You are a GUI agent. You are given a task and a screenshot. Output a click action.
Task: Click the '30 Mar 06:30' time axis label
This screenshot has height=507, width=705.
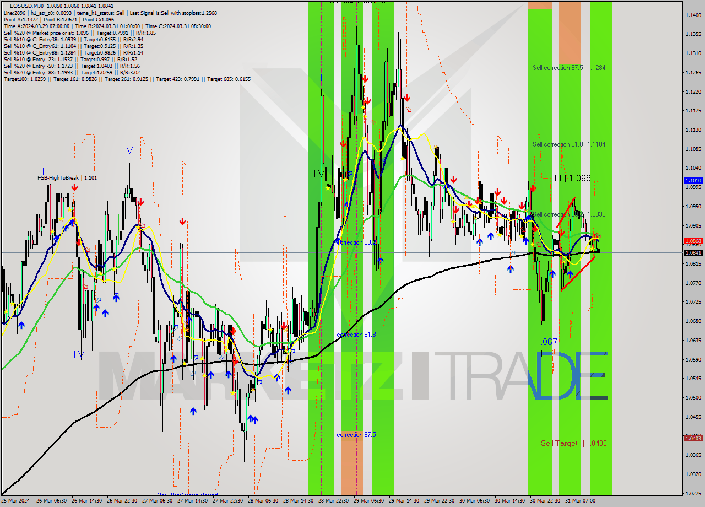click(475, 501)
